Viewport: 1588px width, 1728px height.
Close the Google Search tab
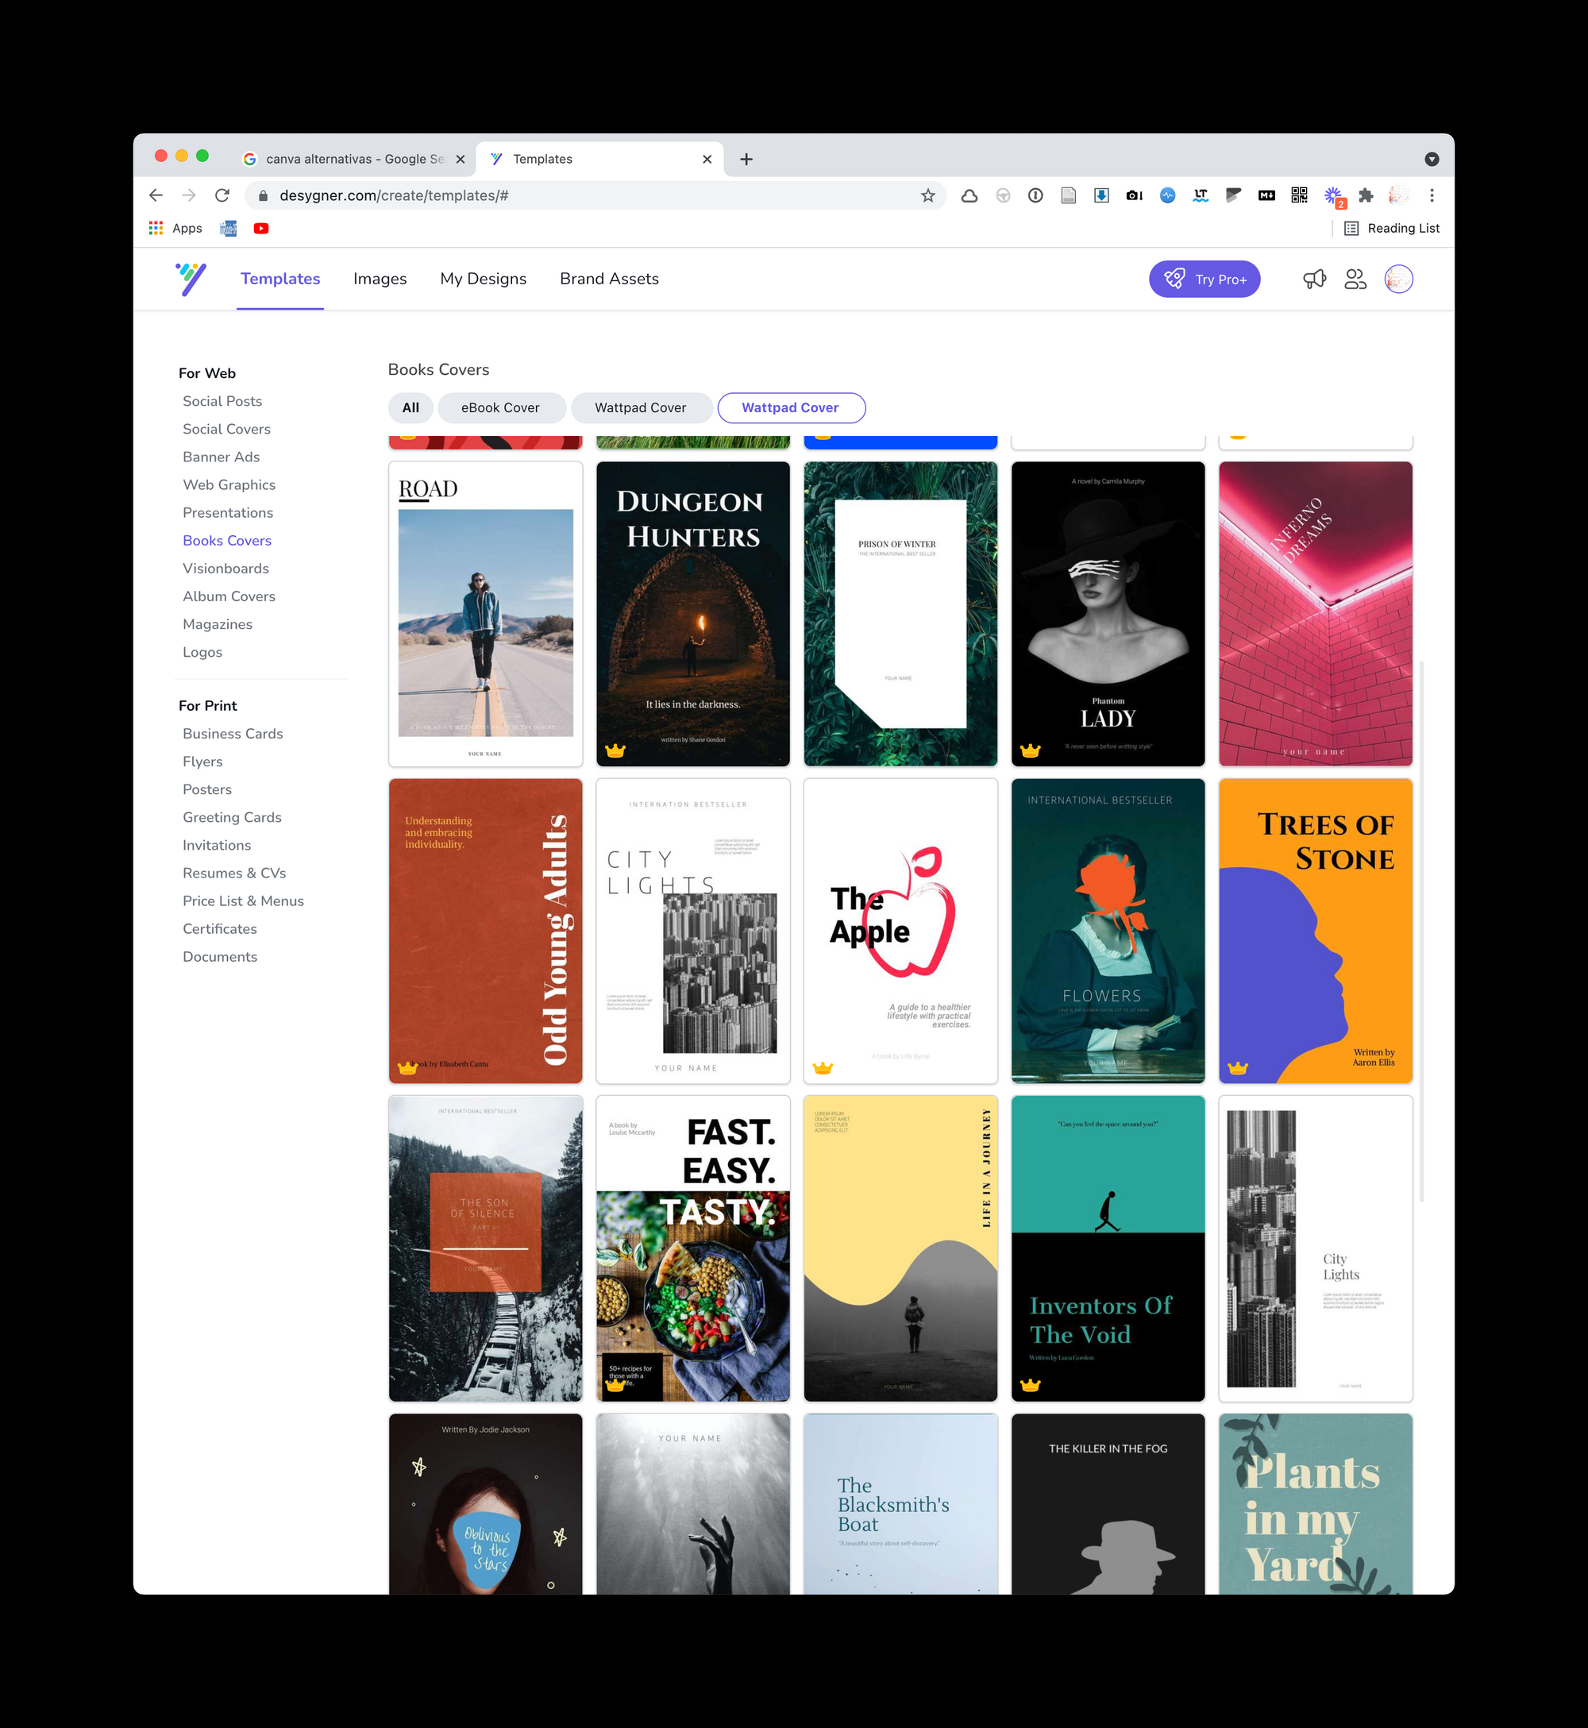460,159
